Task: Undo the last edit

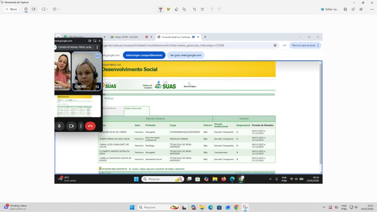Action: [212, 9]
